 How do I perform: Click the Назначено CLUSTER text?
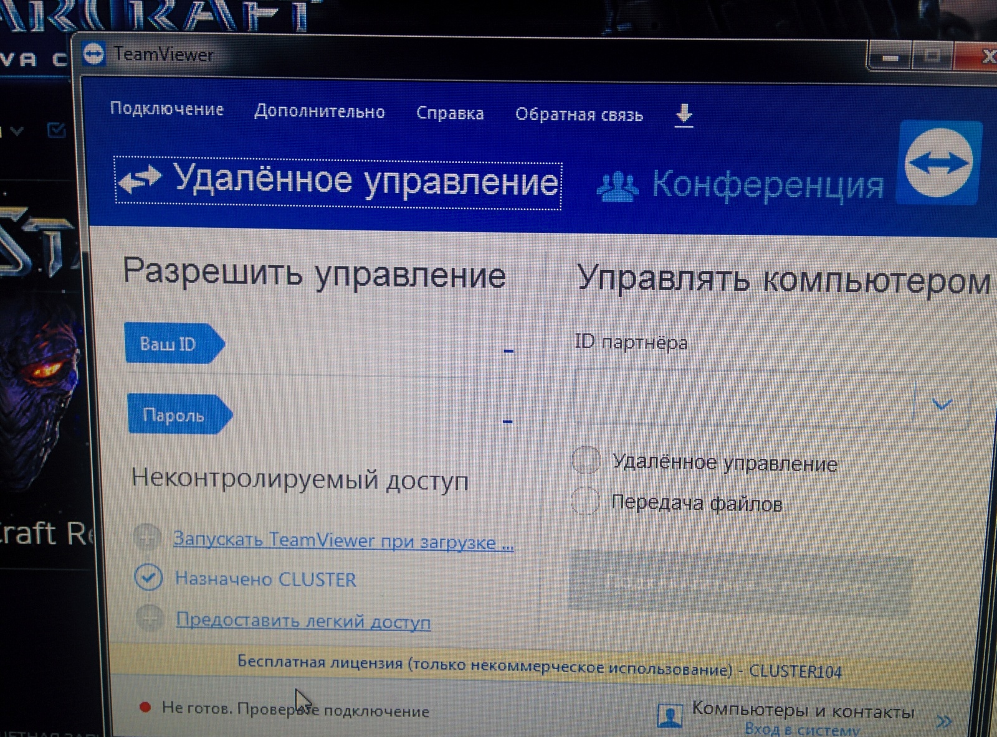click(x=265, y=580)
